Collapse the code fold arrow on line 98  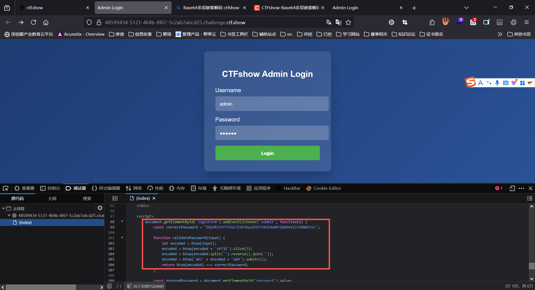(x=122, y=221)
